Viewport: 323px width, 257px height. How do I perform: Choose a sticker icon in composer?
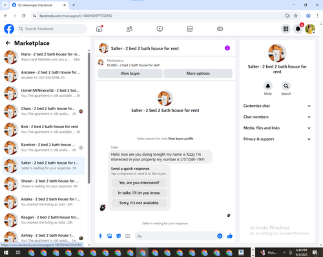pyautogui.click(x=119, y=236)
